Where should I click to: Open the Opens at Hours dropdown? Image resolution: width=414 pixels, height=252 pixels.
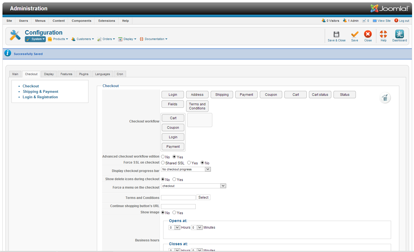pyautogui.click(x=177, y=228)
